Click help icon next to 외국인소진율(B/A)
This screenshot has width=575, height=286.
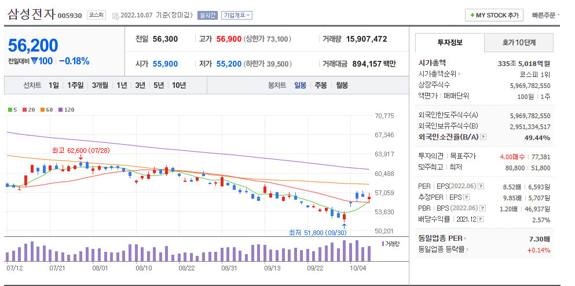[484, 137]
